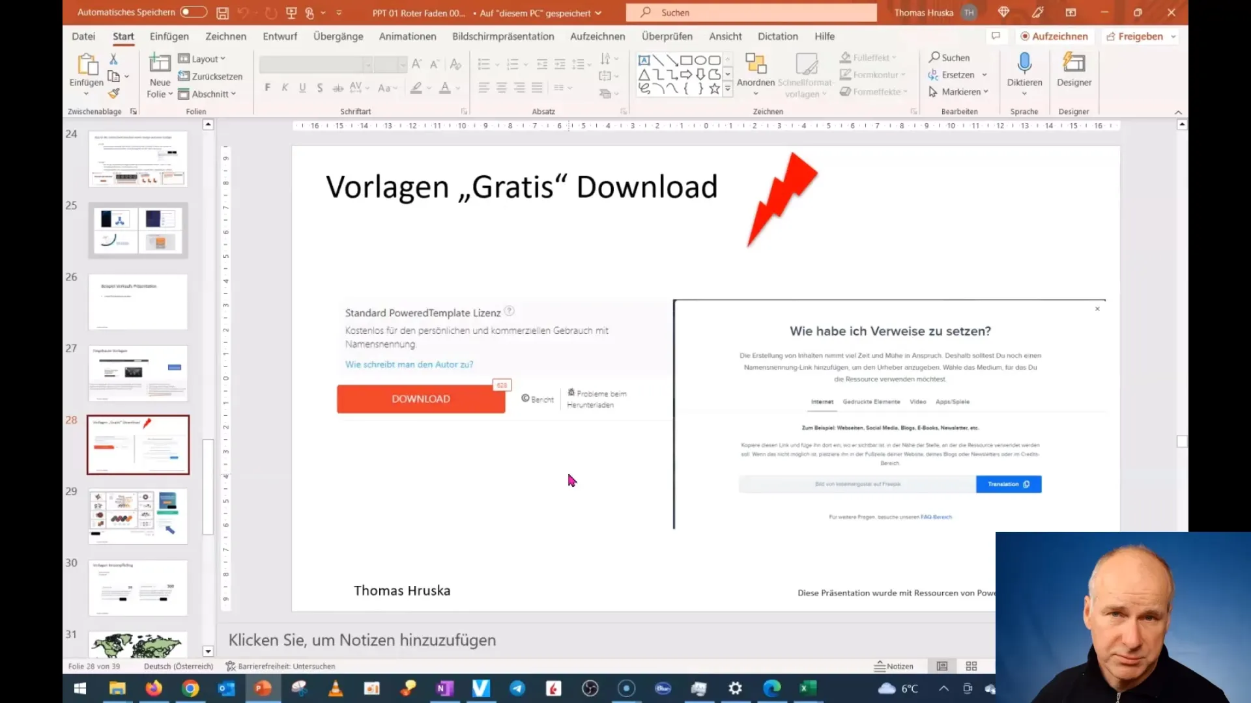This screenshot has height=703, width=1251.
Task: Click the Cut scissors icon
Action: 113,59
